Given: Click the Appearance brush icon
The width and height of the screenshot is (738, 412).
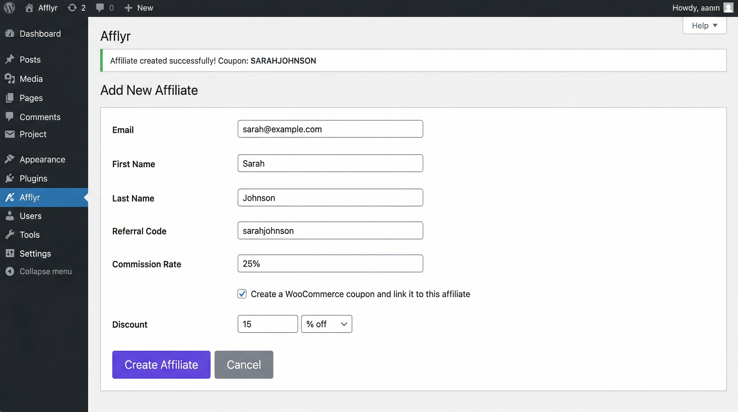Looking at the screenshot, I should [x=10, y=159].
